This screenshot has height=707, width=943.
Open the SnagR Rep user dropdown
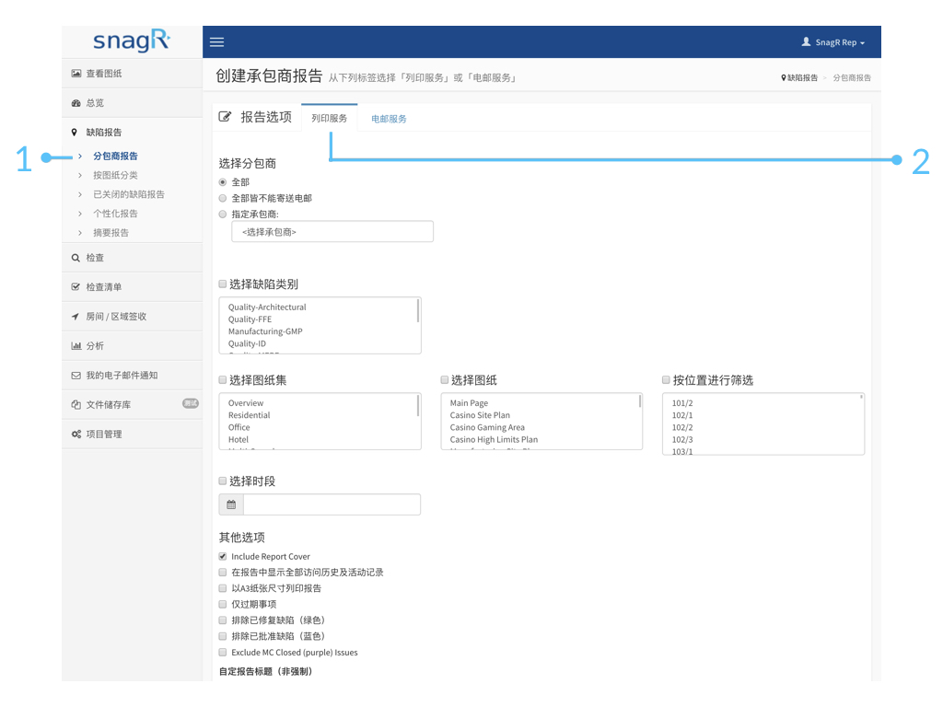click(x=832, y=42)
